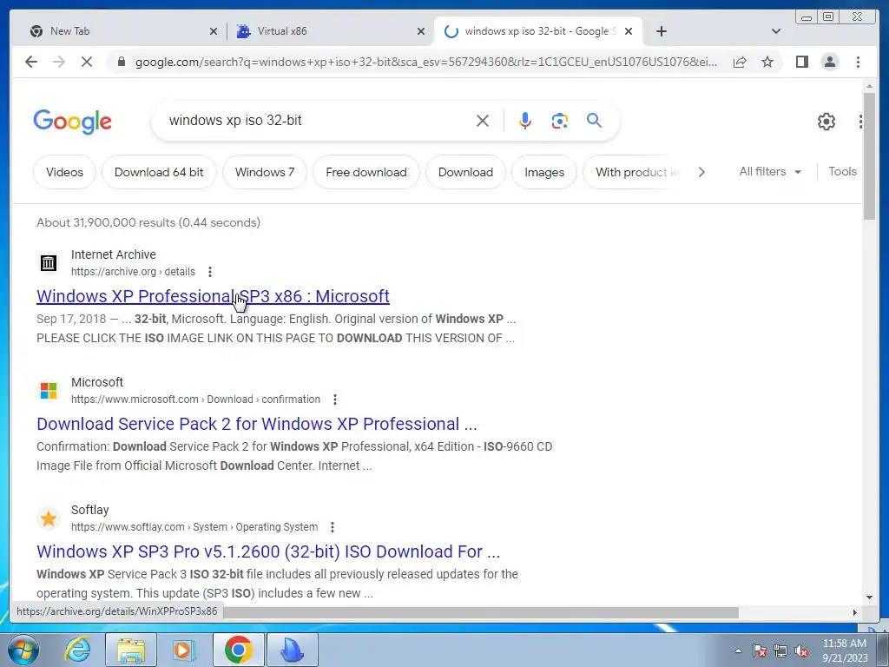Select the Free download chip
This screenshot has height=667, width=889.
pyautogui.click(x=366, y=172)
